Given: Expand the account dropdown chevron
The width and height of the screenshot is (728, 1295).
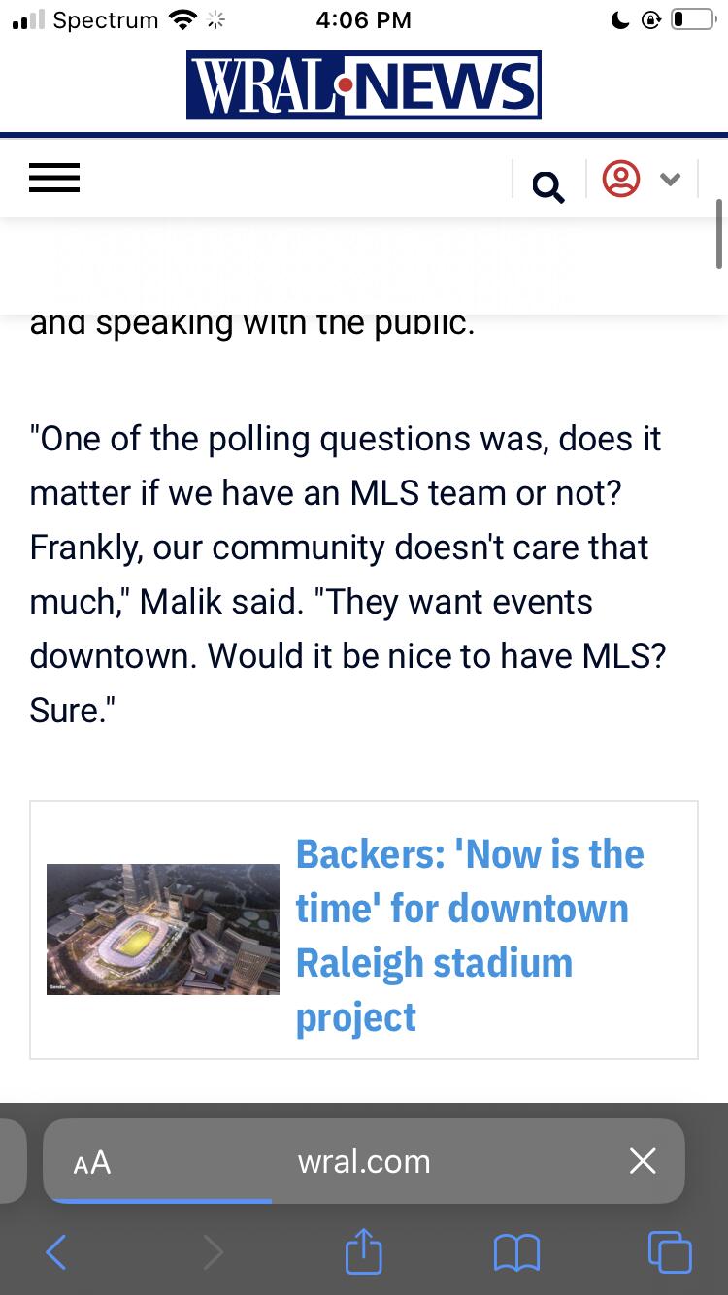Looking at the screenshot, I should [670, 179].
